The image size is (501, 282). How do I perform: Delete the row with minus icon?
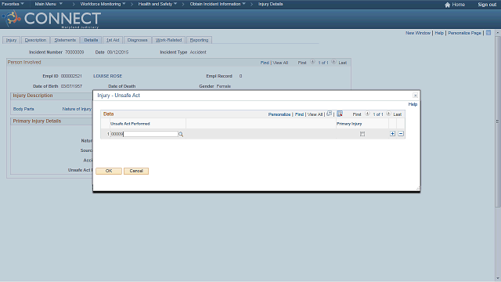click(x=401, y=134)
